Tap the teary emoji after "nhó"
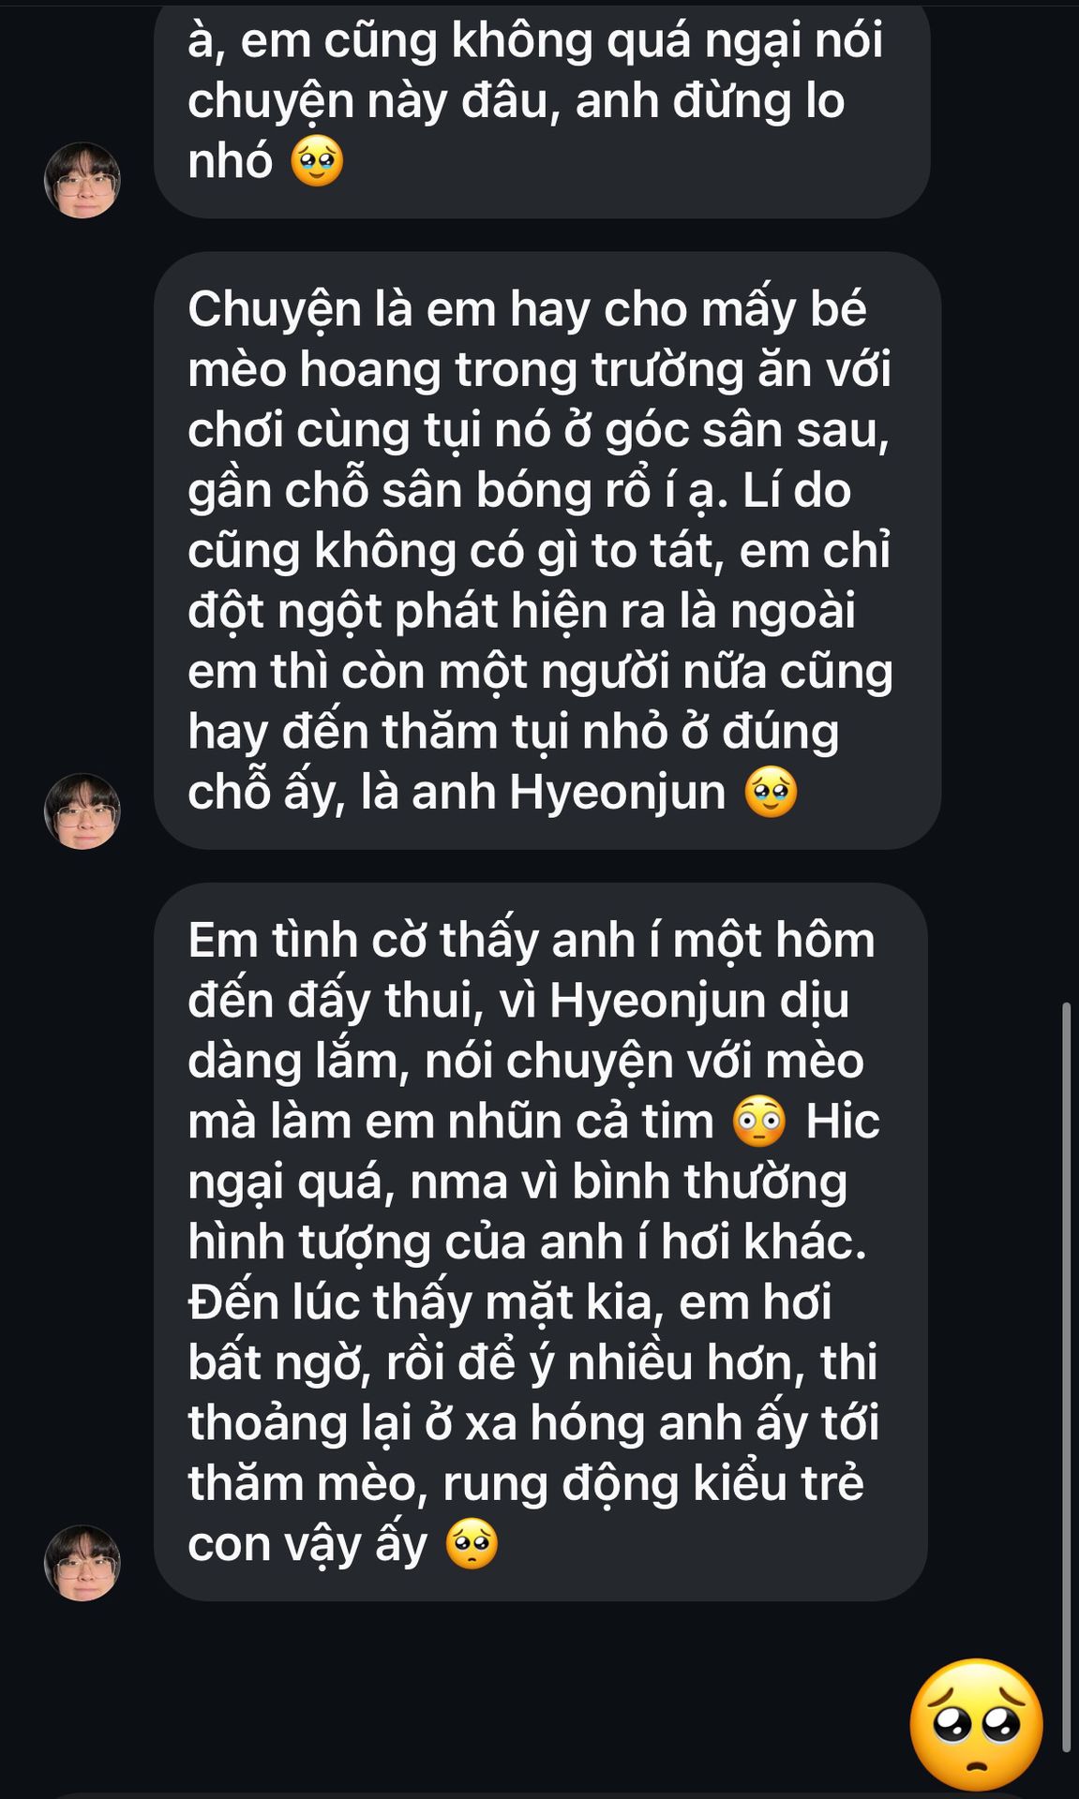 317,161
